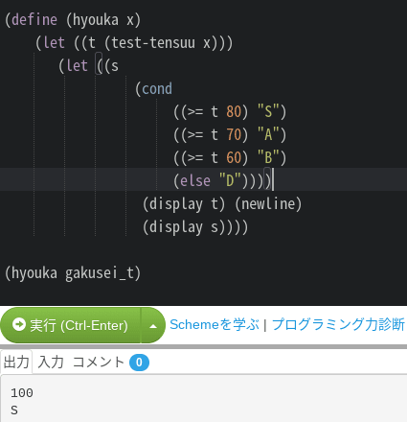Screen dimensions: 407x422
Task: Click output value 100 in result area
Action: point(22,393)
